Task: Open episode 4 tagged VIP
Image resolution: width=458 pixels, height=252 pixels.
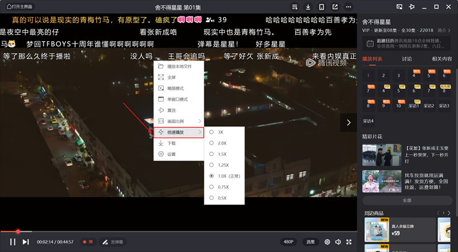Action: point(384,91)
